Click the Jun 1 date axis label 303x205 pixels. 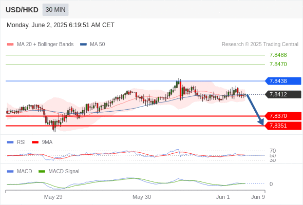click(222, 197)
